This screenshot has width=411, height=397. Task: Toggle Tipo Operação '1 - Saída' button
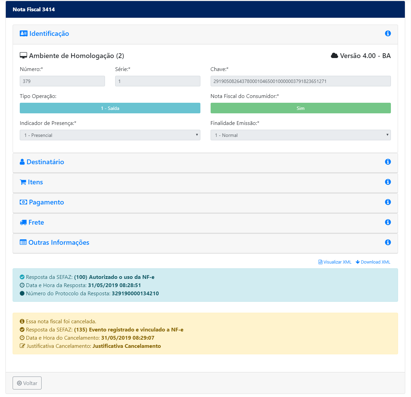[x=110, y=108]
